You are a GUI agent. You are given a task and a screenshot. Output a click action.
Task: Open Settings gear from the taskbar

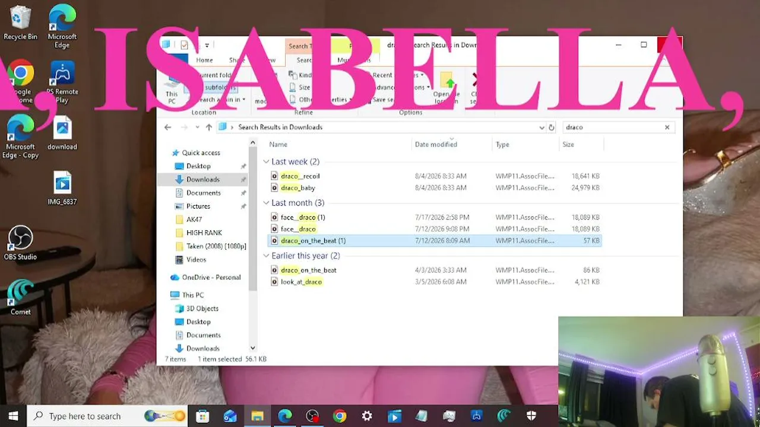tap(367, 416)
